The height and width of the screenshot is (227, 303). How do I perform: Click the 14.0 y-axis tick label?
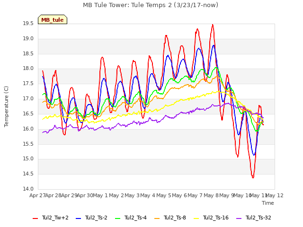tap(28, 189)
